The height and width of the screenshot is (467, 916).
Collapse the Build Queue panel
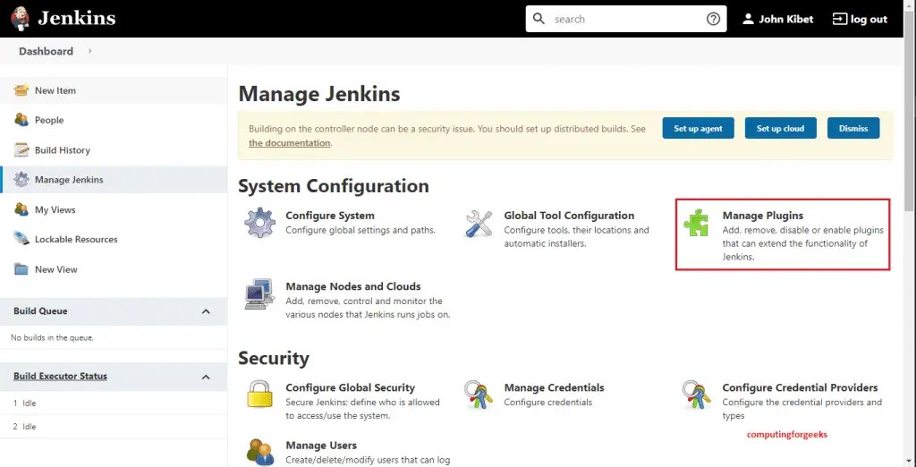pos(206,311)
